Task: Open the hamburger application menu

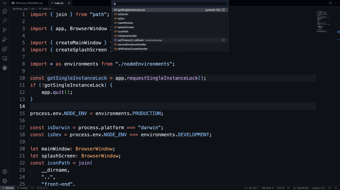Action: coord(5,3)
